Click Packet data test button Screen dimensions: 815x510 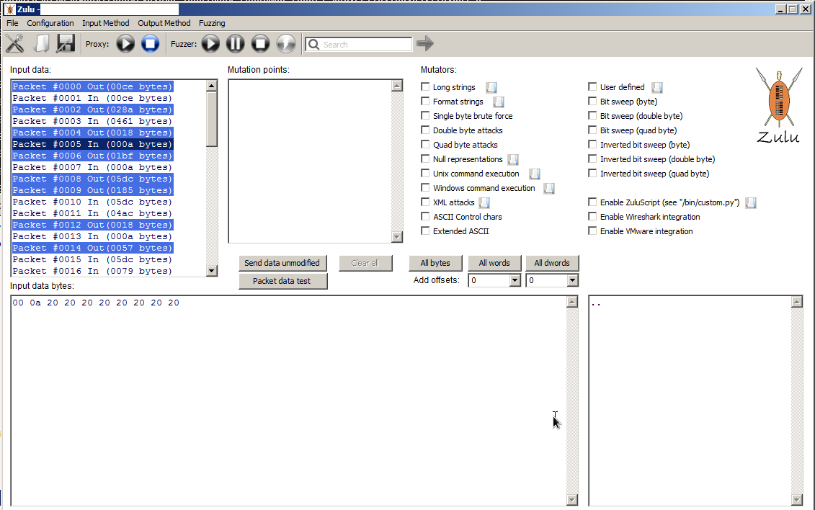point(282,281)
